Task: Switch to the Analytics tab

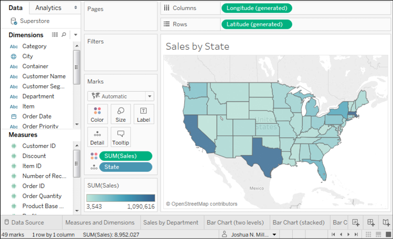Action: pyautogui.click(x=48, y=8)
